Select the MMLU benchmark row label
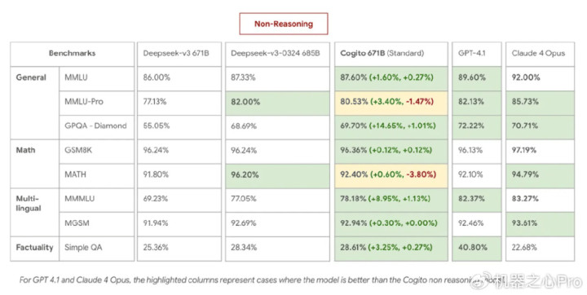This screenshot has width=587, height=295. 96,78
